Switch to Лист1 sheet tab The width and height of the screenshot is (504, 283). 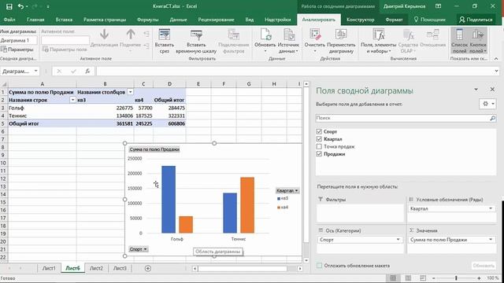49,268
